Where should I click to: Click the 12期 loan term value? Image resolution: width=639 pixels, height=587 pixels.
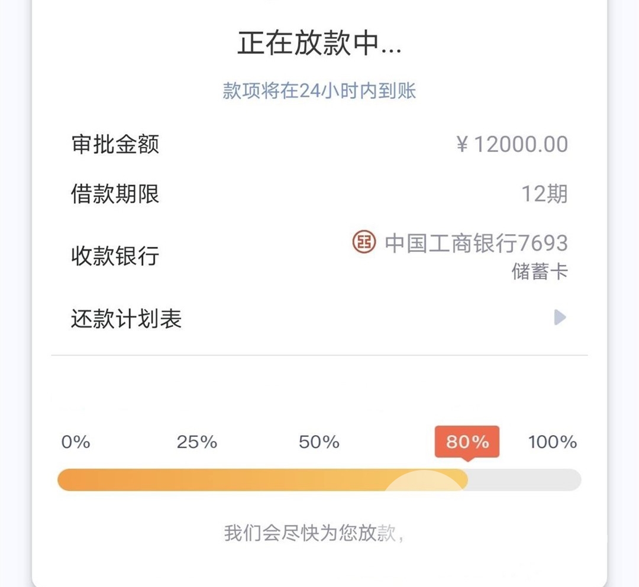coord(545,194)
